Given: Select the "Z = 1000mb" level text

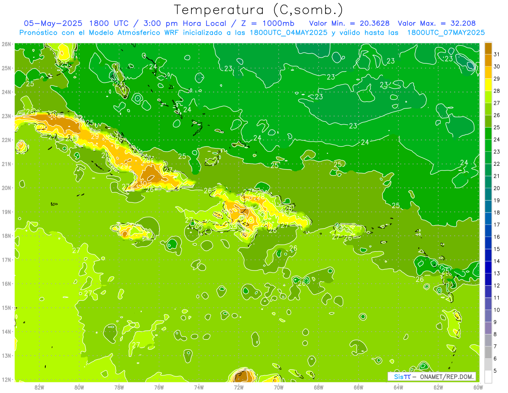Looking at the screenshot, I should (268, 23).
